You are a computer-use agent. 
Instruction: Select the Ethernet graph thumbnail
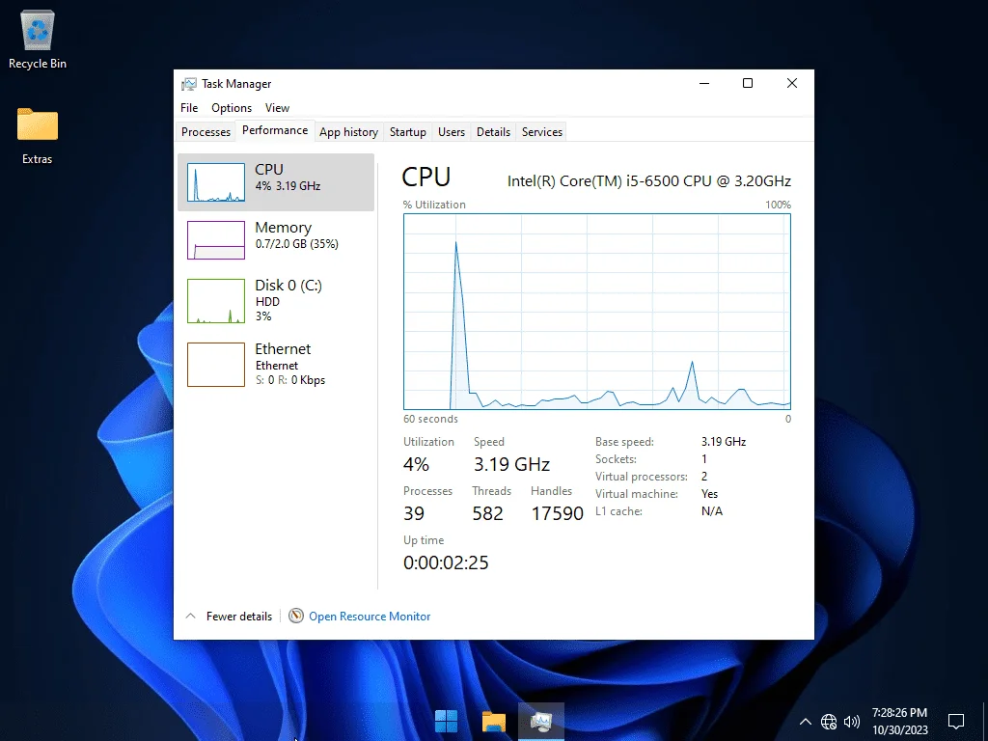click(x=216, y=364)
